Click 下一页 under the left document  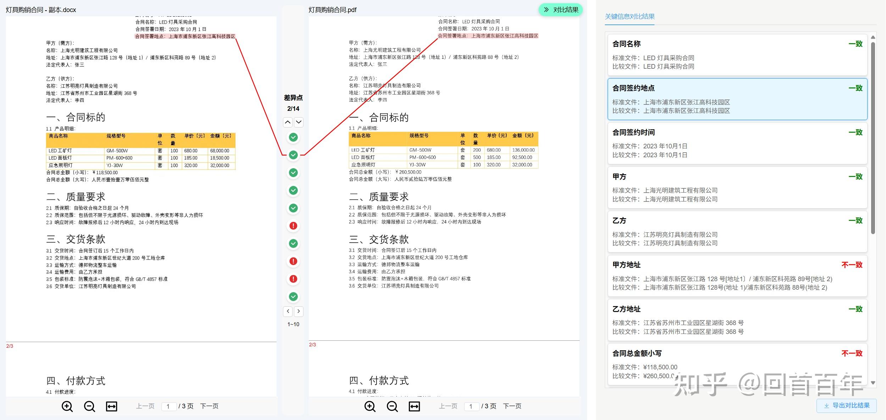click(209, 406)
